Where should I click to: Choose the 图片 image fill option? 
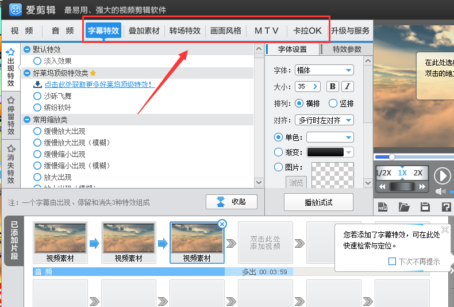pos(278,167)
